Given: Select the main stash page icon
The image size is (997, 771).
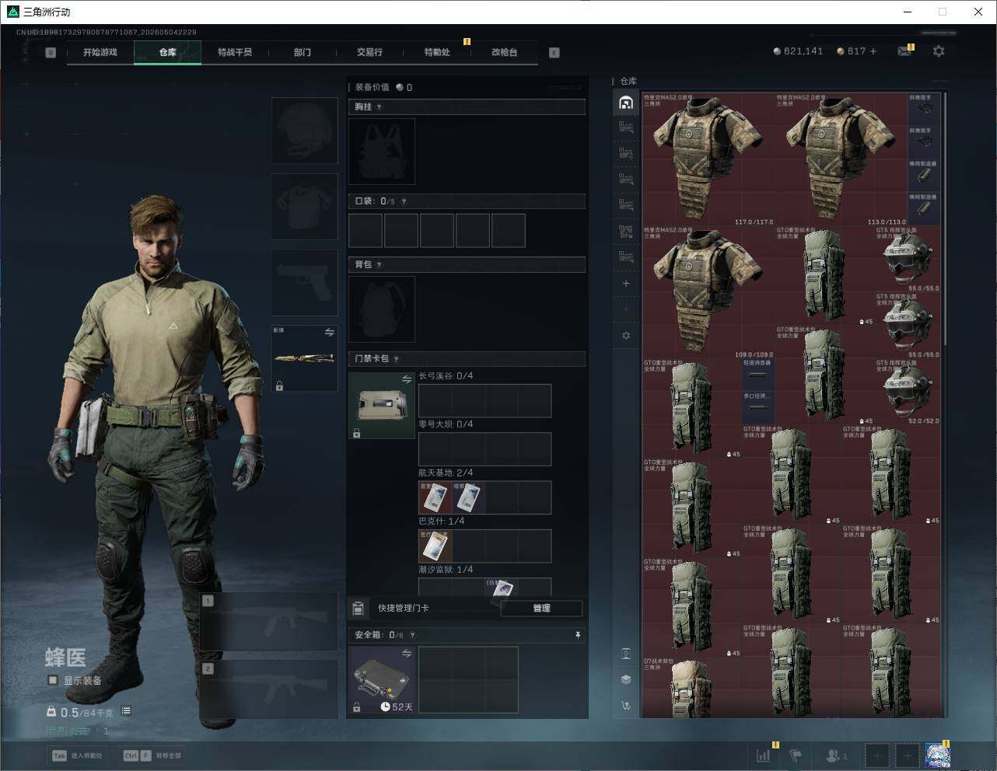Looking at the screenshot, I should pyautogui.click(x=626, y=103).
